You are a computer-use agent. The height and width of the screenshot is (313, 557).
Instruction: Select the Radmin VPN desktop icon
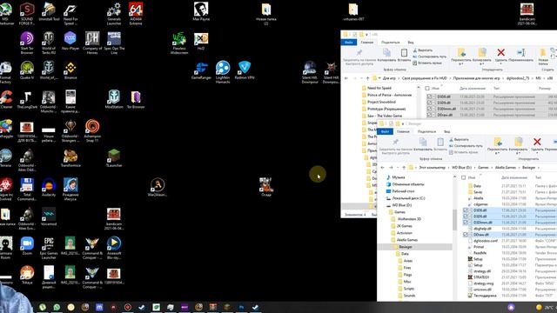tap(245, 70)
